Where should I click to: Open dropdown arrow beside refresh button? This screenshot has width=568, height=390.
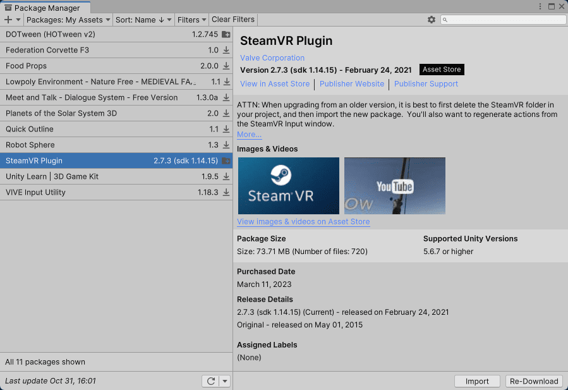[x=225, y=381]
